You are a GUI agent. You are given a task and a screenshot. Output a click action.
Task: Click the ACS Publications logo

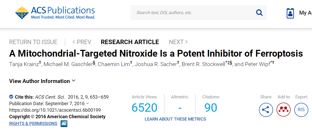[55, 12]
